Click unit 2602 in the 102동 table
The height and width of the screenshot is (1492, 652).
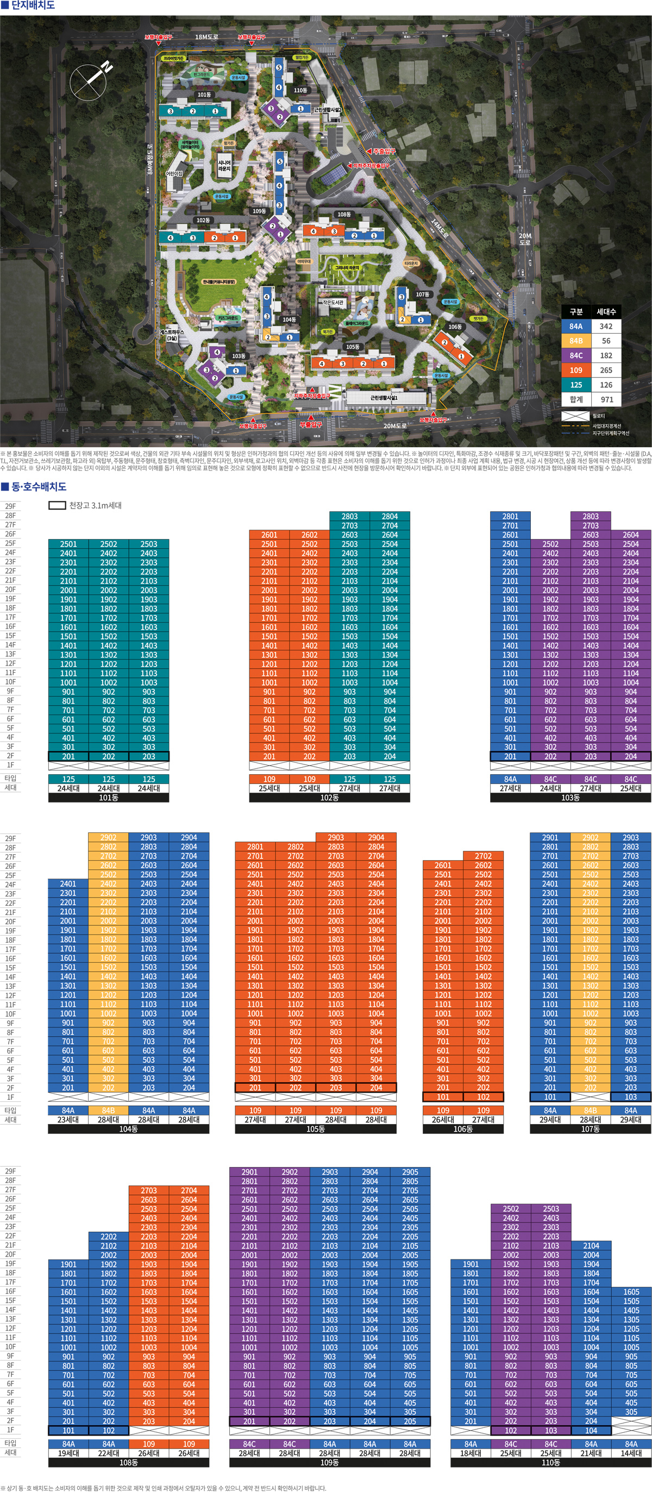310,535
